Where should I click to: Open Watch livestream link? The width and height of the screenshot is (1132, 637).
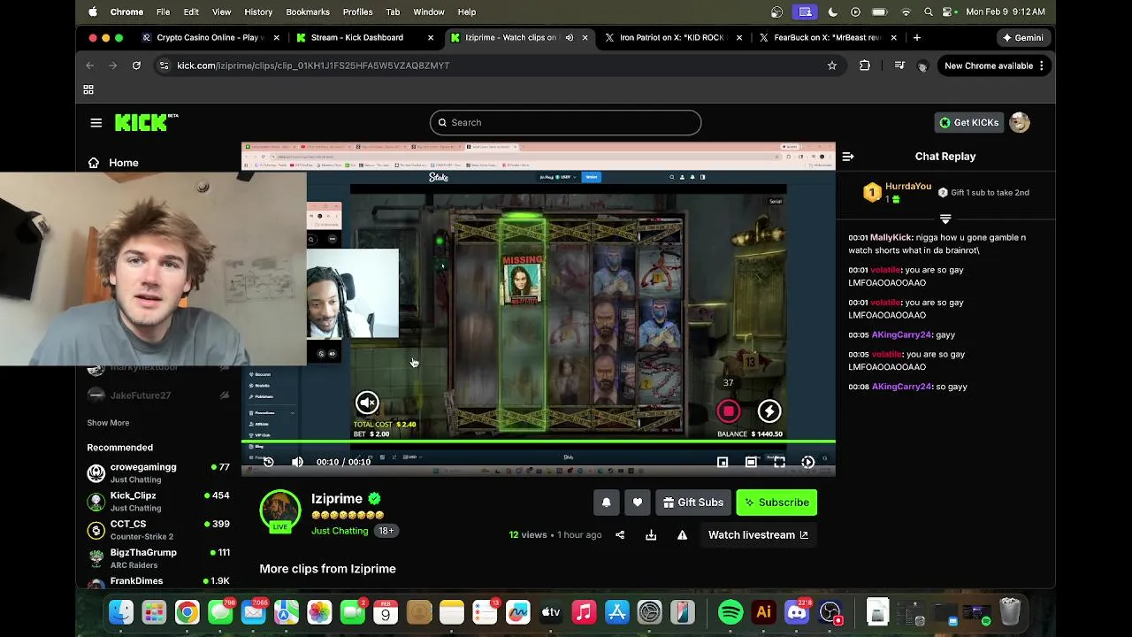pyautogui.click(x=758, y=535)
